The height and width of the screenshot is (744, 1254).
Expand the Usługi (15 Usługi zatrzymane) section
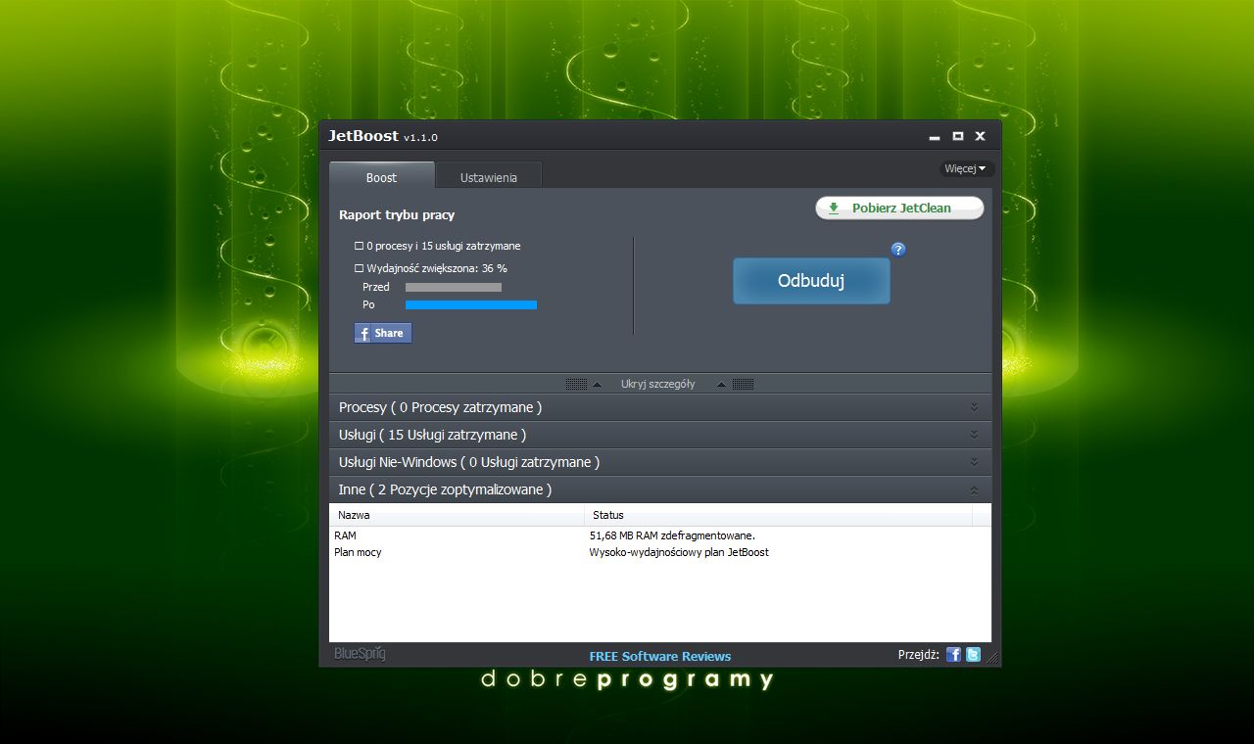[x=660, y=435]
